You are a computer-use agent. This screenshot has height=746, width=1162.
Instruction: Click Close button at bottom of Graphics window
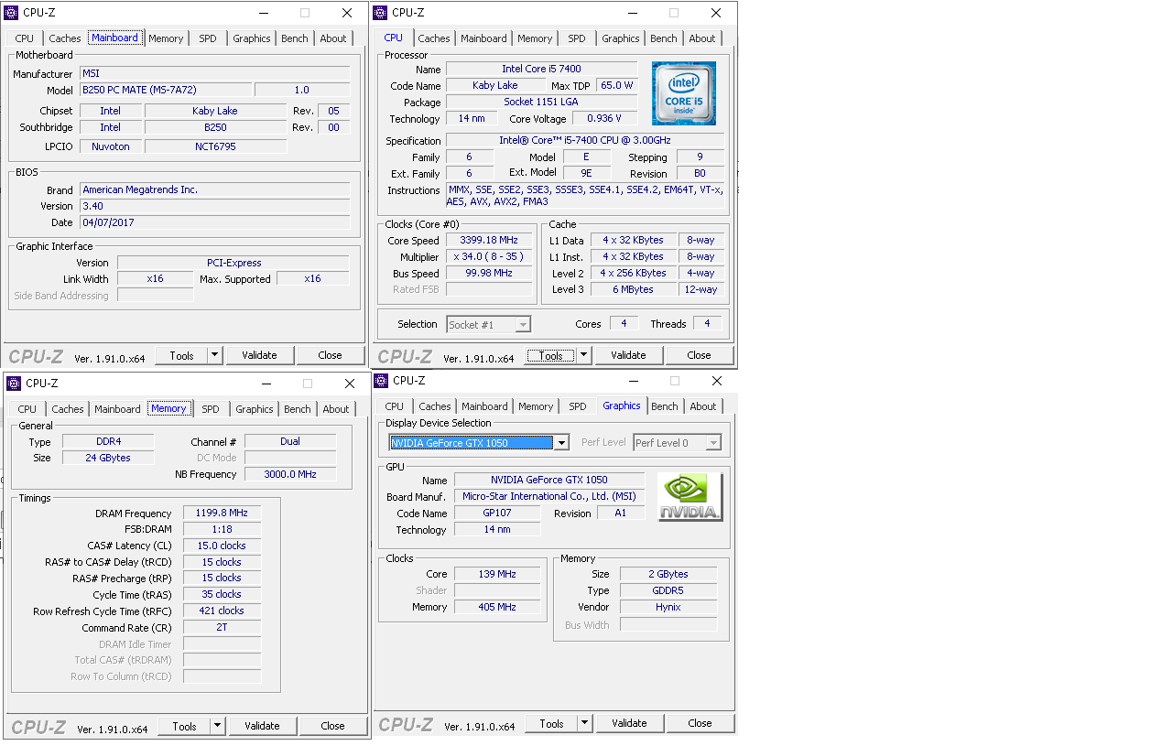(700, 723)
